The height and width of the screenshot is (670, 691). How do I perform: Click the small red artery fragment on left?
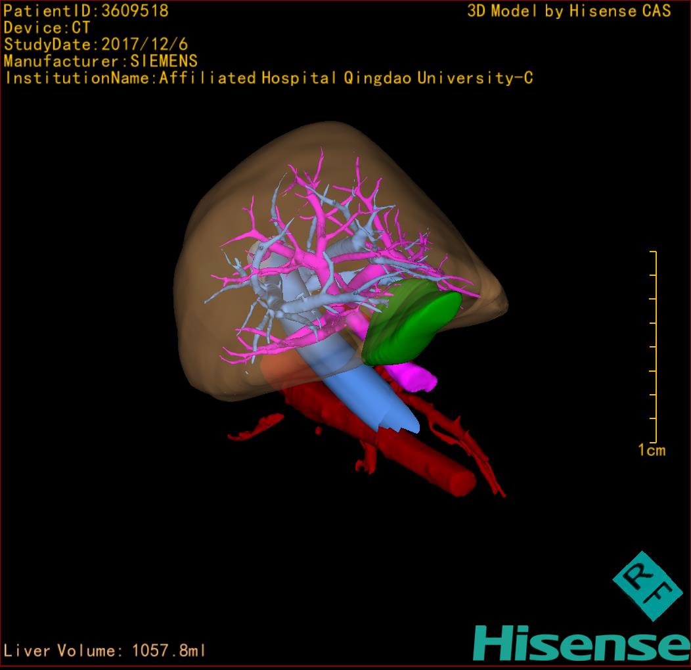click(x=255, y=427)
